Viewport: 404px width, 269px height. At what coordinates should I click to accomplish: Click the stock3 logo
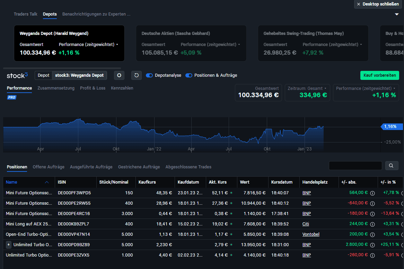pyautogui.click(x=17, y=75)
